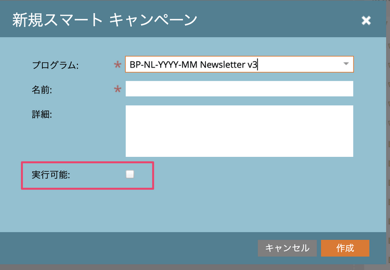Click the required asterisk beside プログラム
390x270 pixels.
(117, 65)
